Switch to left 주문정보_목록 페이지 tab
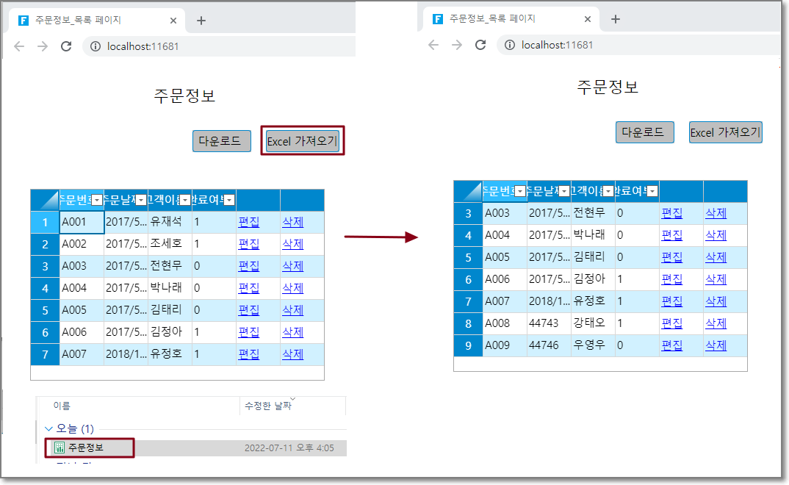Viewport: 789px width, 485px height. tap(88, 21)
